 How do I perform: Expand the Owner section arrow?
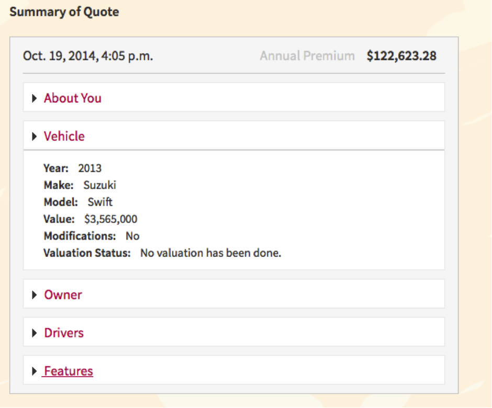click(x=35, y=295)
